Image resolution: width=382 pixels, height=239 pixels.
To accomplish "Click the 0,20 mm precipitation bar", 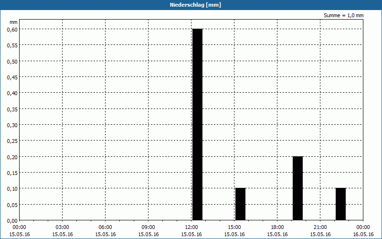I will click(x=297, y=188).
